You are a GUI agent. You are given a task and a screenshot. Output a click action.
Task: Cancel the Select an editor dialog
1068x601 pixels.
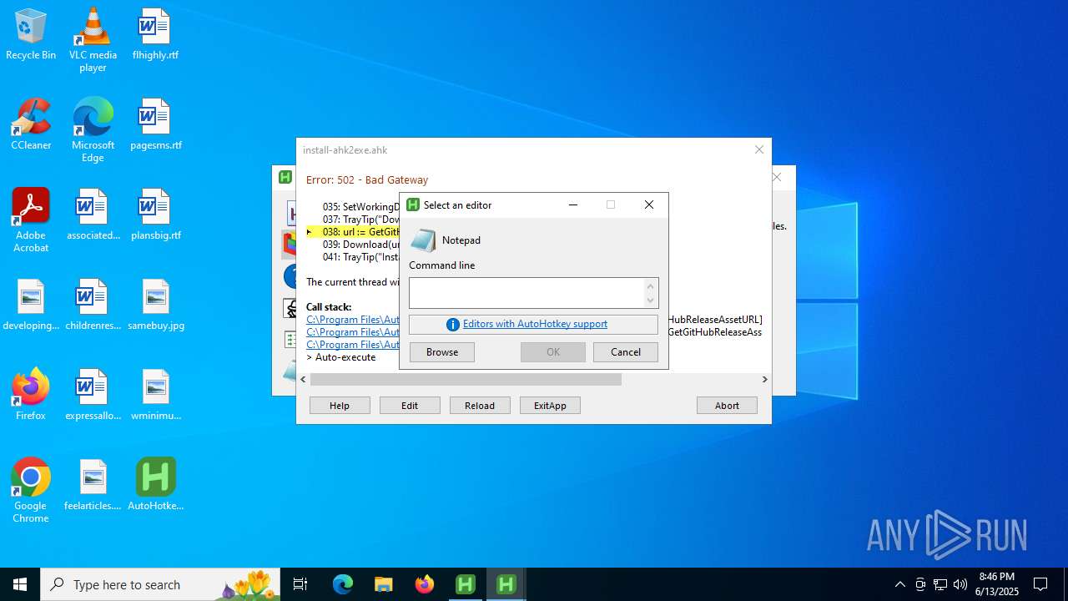pyautogui.click(x=626, y=352)
